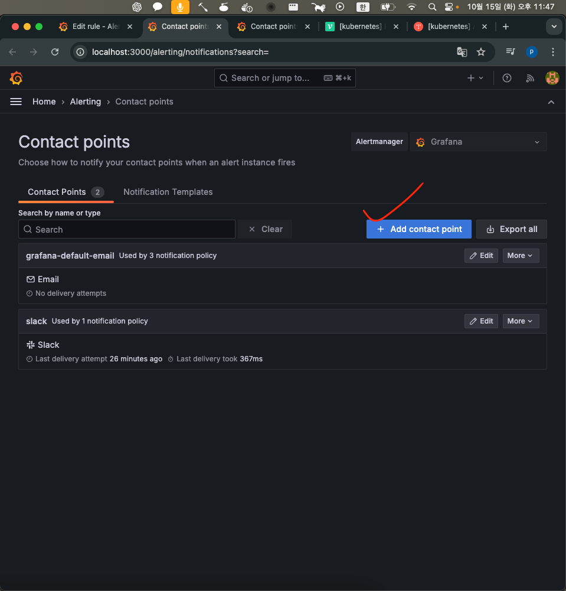Click the translate page icon in address bar
566x591 pixels.
point(462,52)
